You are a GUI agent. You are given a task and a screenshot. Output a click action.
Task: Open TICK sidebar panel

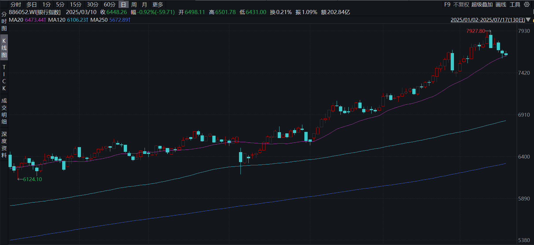tap(4, 78)
